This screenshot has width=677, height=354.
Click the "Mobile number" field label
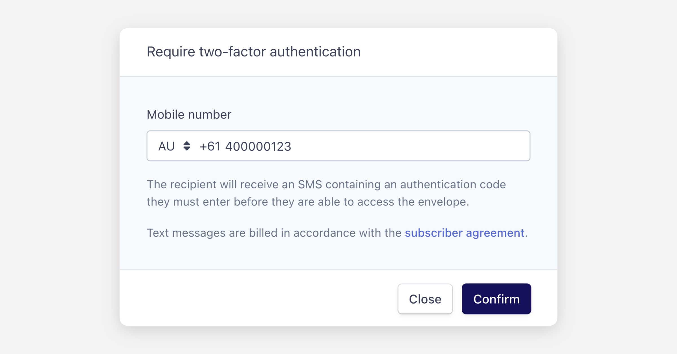(x=189, y=115)
